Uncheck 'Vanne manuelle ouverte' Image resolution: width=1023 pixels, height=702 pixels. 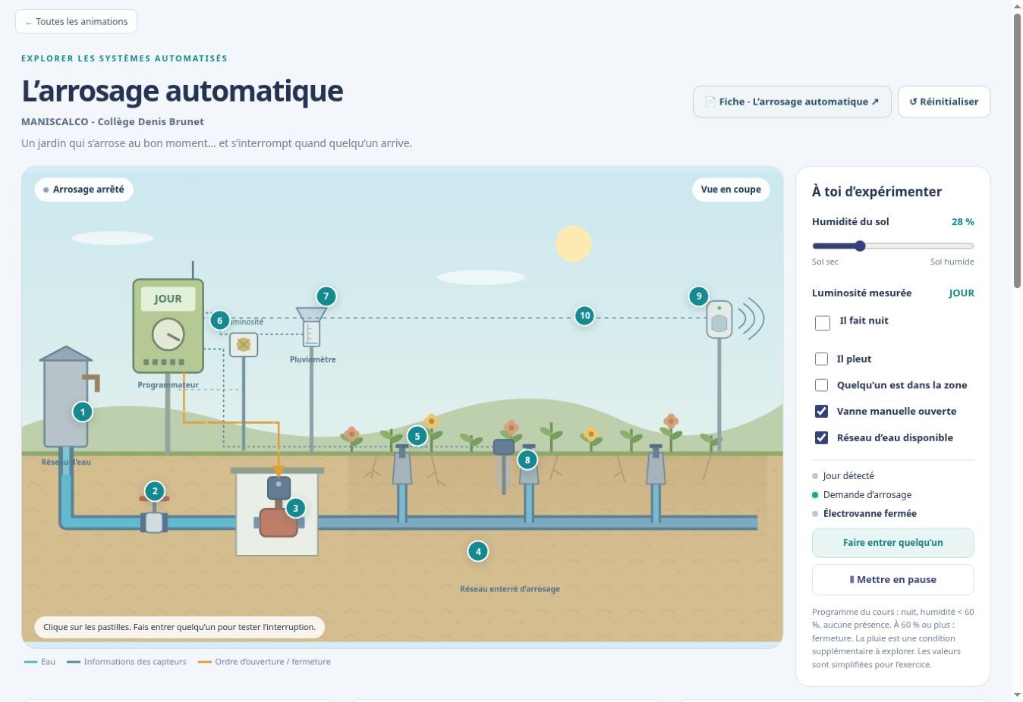point(821,411)
